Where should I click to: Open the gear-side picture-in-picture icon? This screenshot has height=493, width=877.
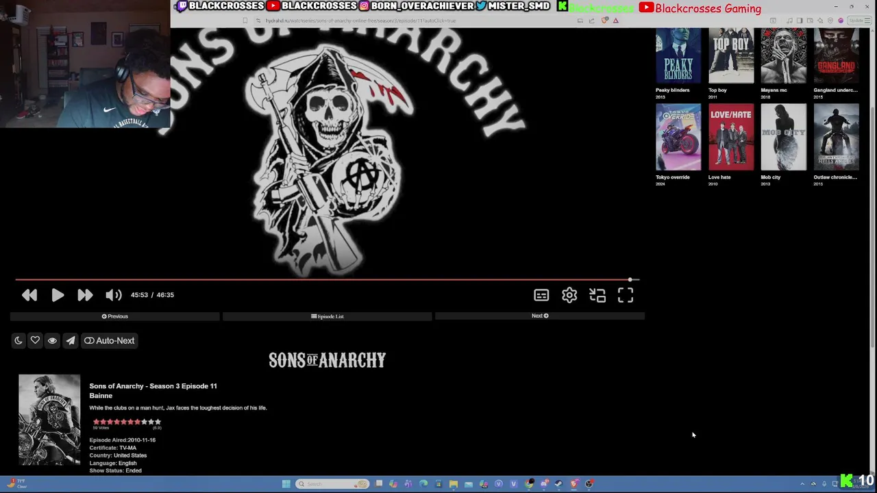(597, 295)
